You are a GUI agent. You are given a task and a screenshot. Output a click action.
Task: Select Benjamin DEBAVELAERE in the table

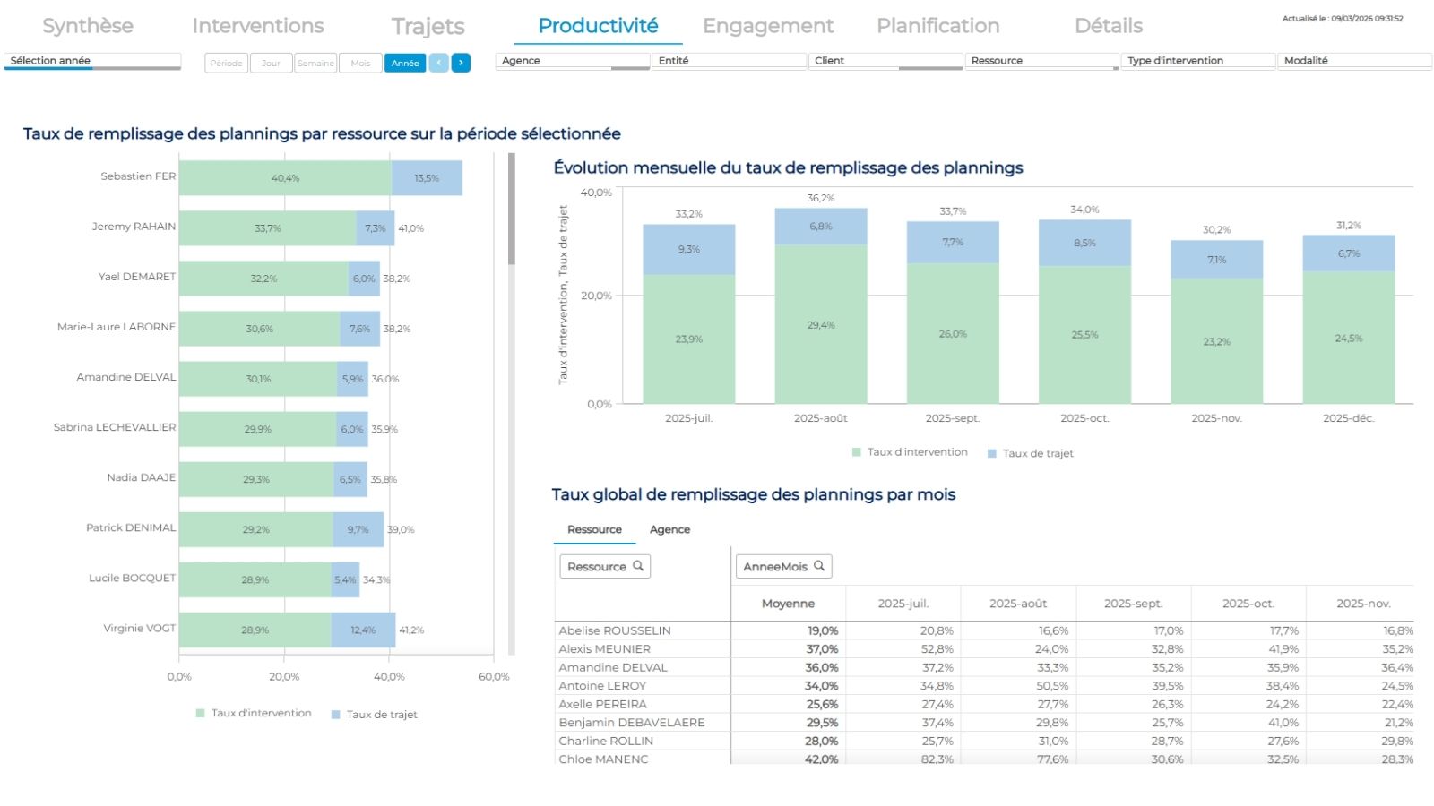[x=632, y=723]
